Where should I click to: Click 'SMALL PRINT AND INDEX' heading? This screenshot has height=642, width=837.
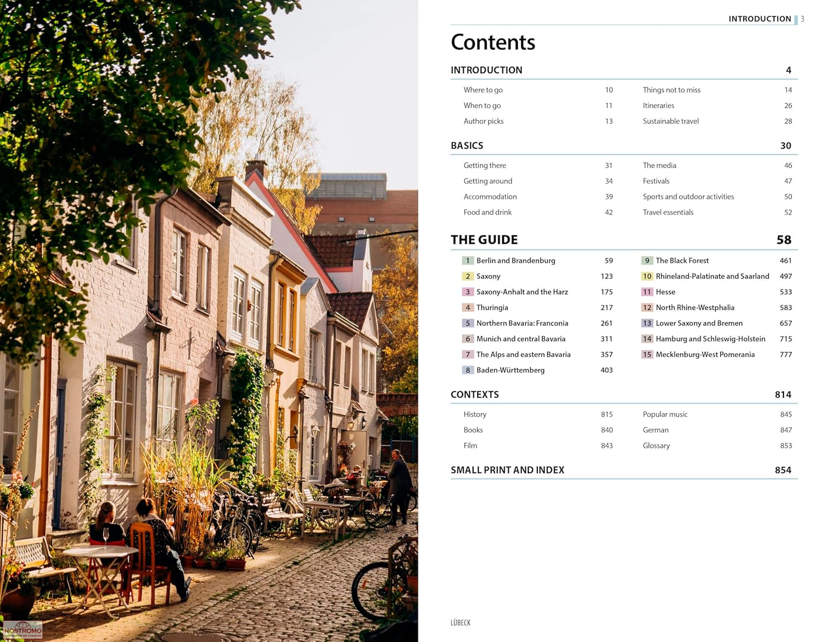coord(507,470)
